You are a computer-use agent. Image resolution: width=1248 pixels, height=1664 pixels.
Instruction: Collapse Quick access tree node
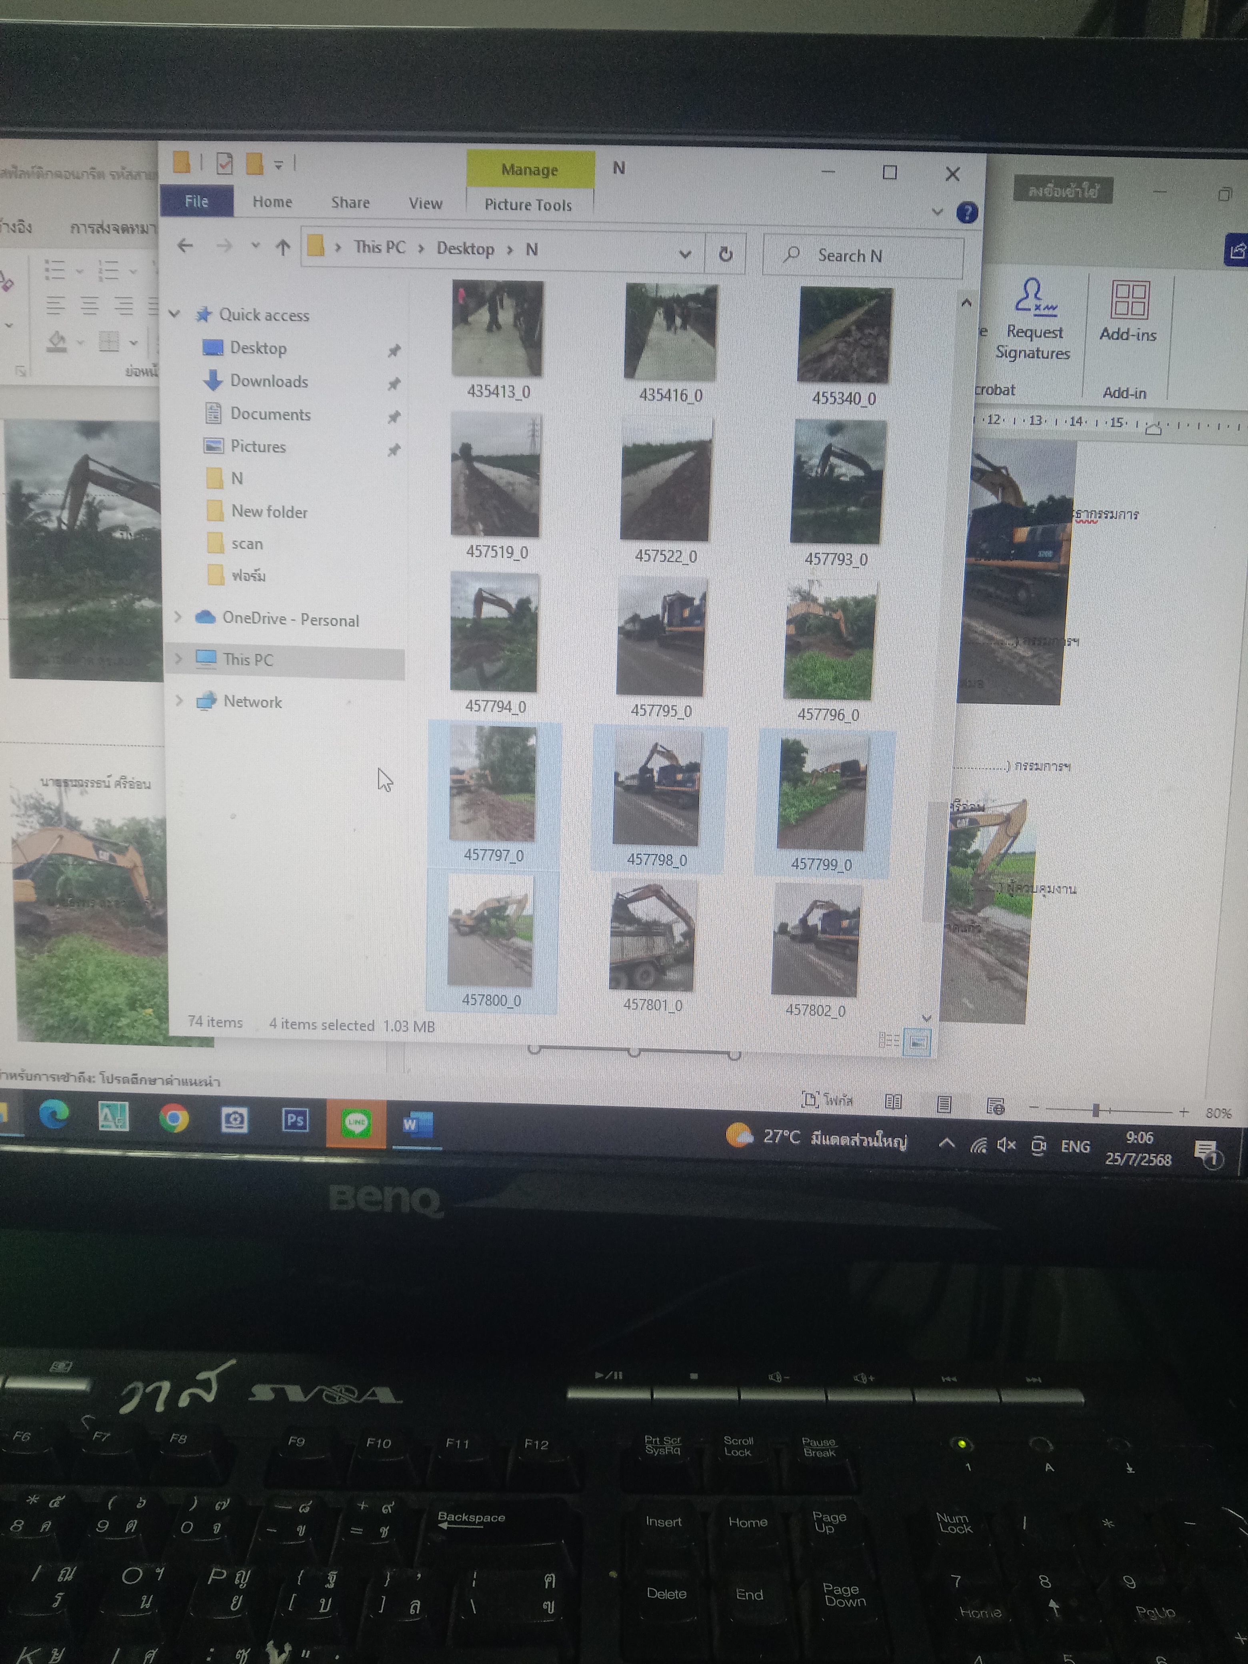pyautogui.click(x=174, y=314)
